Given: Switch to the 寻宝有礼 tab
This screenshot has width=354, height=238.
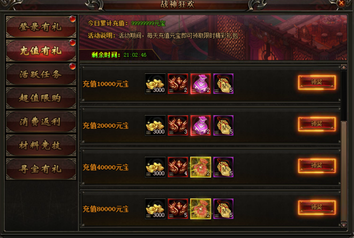Looking at the screenshot, I should [x=41, y=169].
